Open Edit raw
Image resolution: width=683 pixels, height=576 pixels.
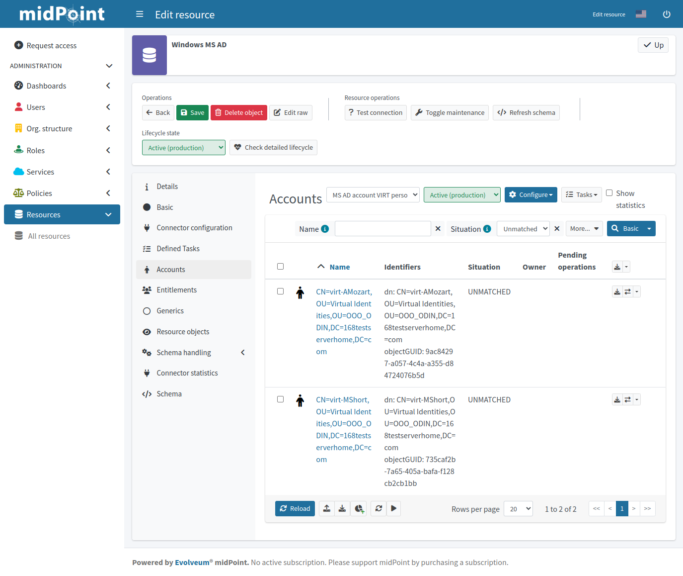(x=291, y=113)
